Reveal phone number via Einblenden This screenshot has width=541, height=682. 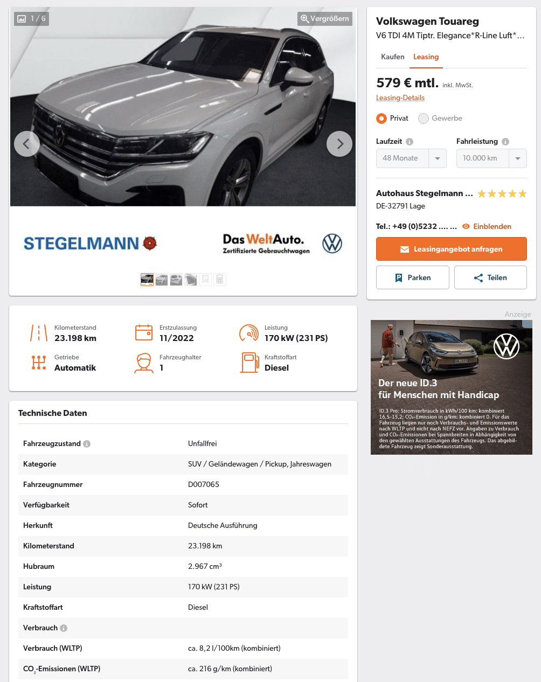coord(487,226)
